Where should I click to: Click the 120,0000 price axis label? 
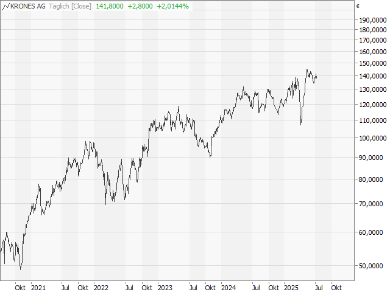coord(373,105)
